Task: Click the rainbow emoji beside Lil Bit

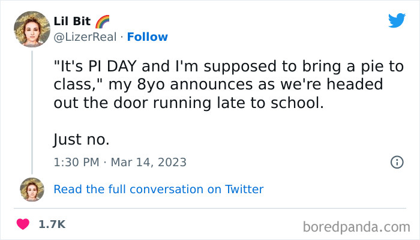Action: click(102, 22)
